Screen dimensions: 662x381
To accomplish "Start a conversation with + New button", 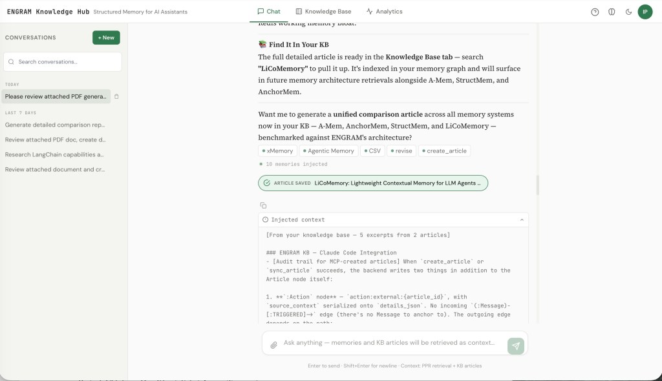I will point(106,37).
